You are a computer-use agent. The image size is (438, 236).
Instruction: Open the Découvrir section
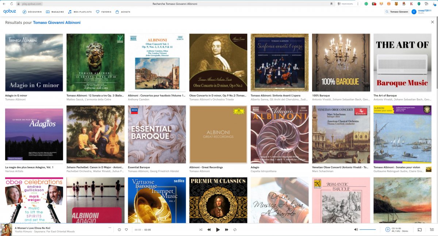[x=32, y=12]
